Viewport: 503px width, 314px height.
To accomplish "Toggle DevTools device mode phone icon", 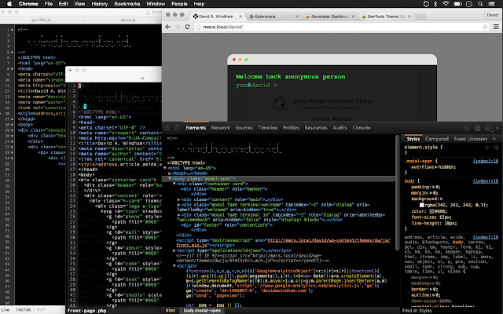I will click(176, 128).
